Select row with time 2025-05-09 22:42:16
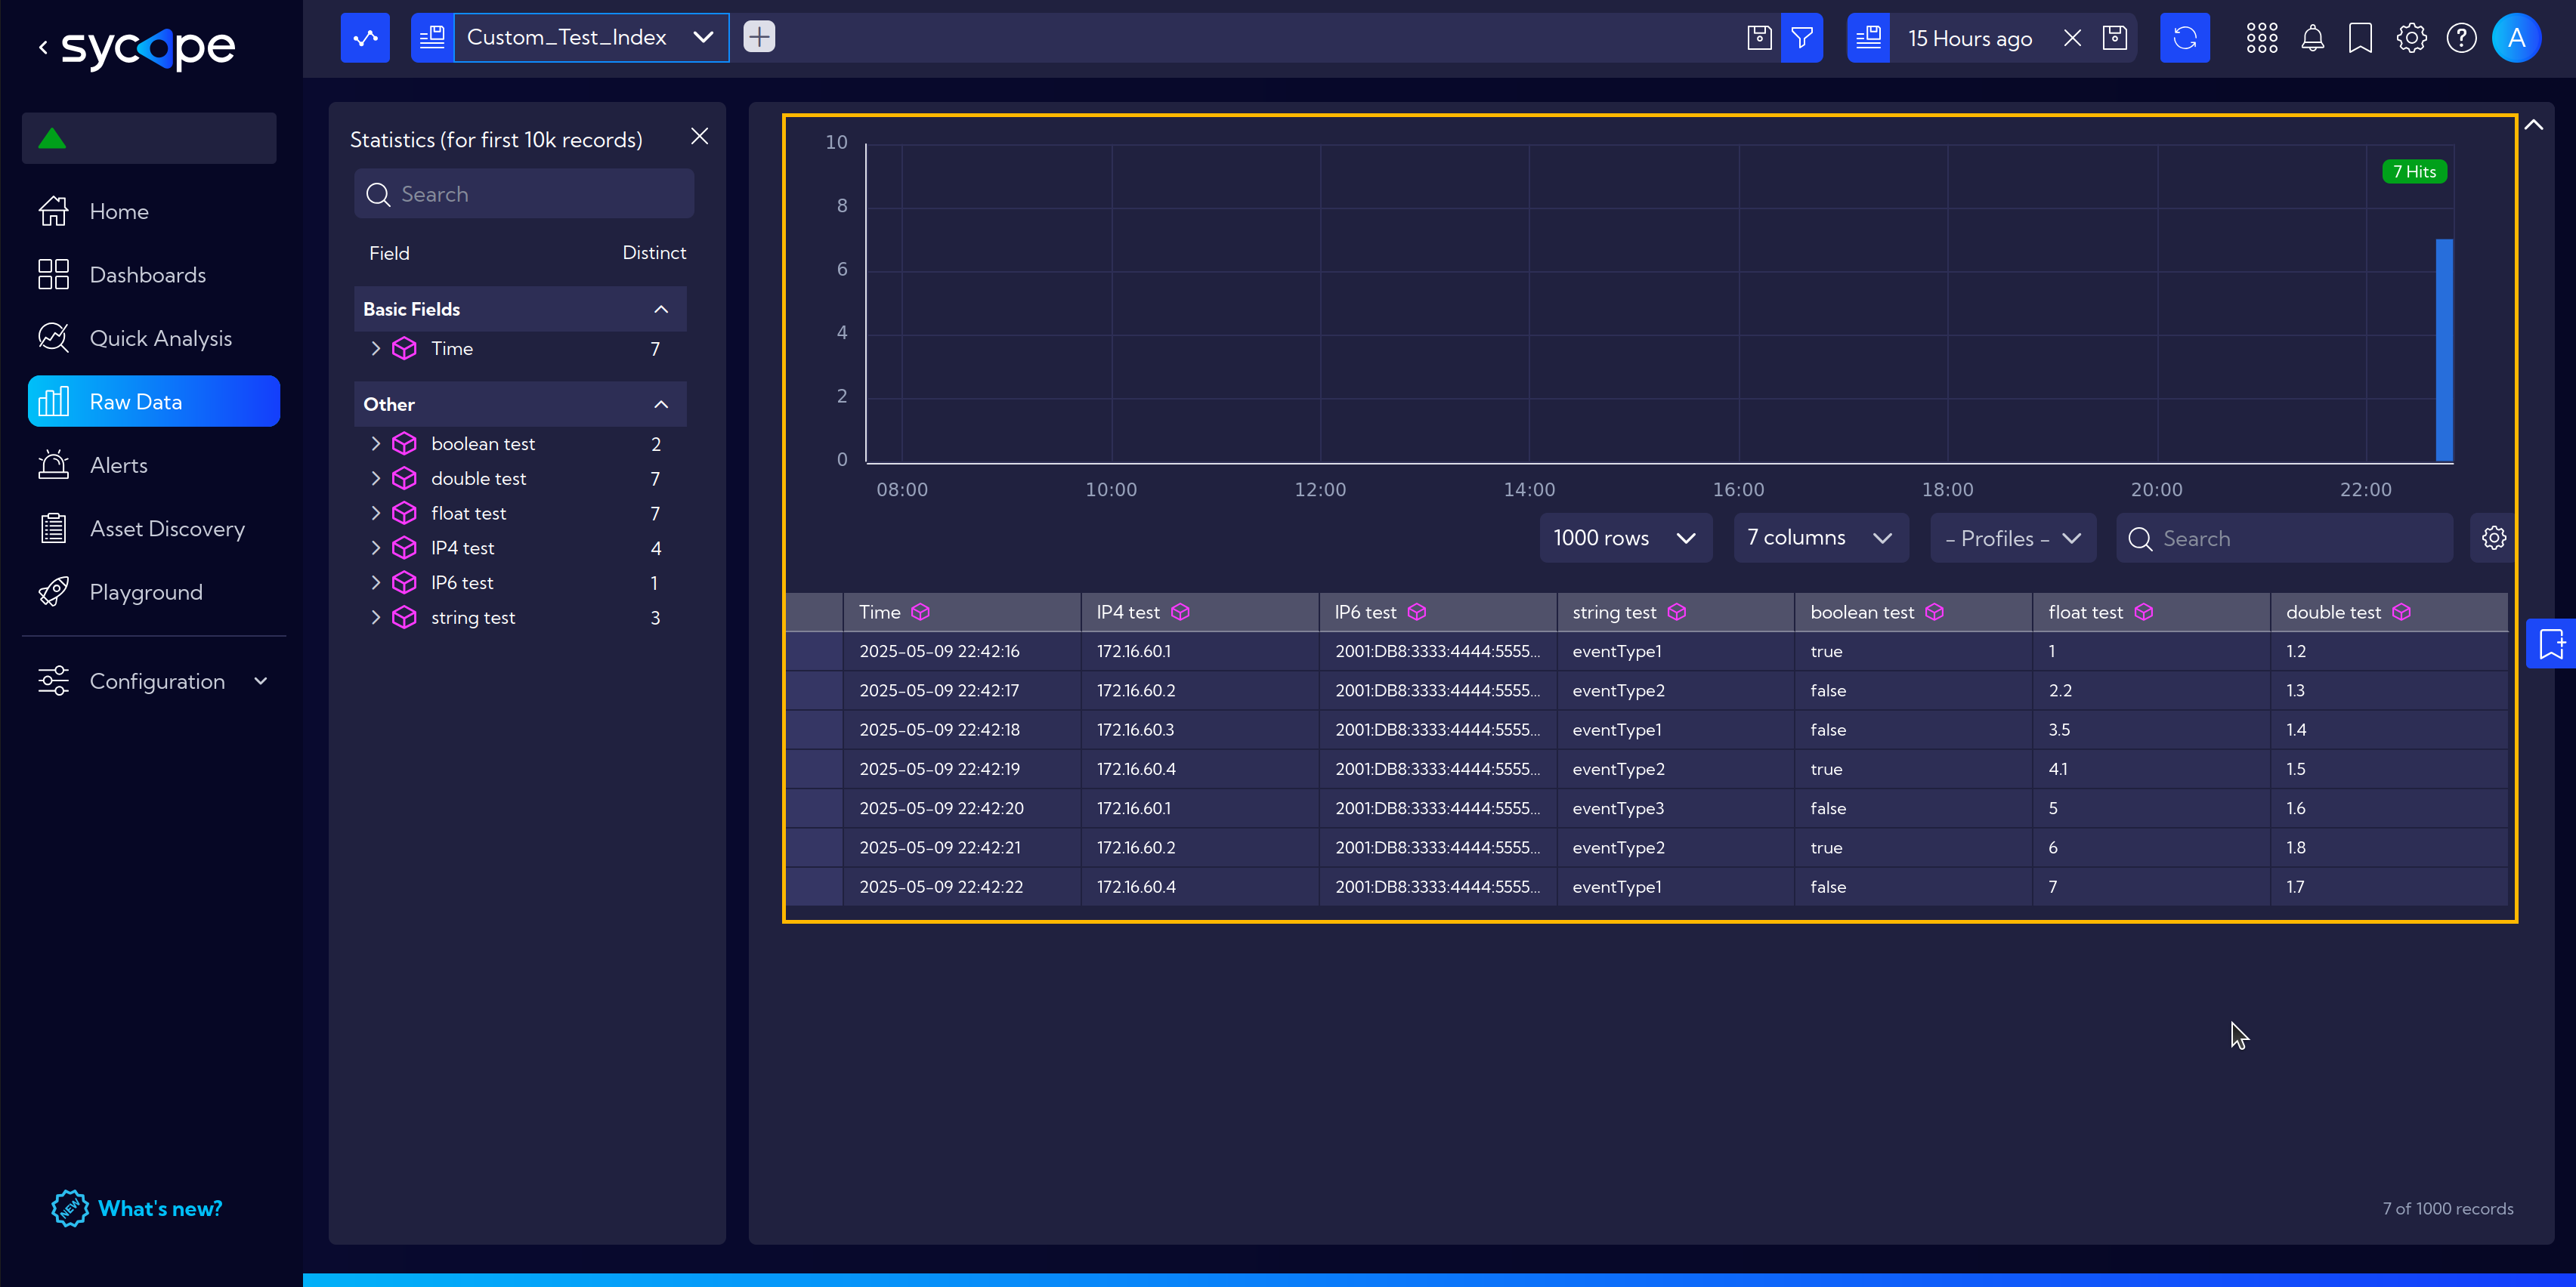 point(1646,650)
